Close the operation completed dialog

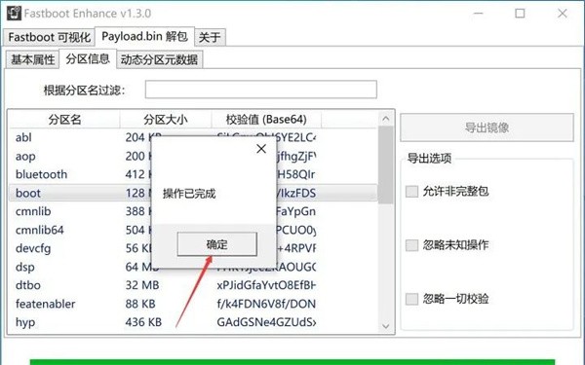(x=261, y=149)
